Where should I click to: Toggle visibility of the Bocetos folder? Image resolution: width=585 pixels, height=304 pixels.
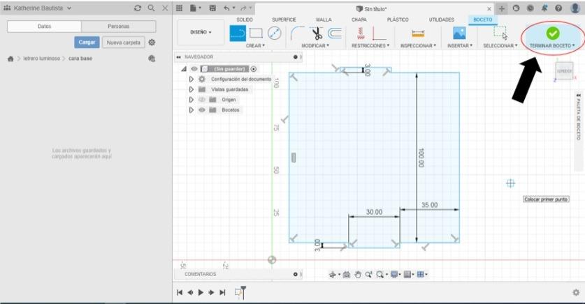click(202, 110)
